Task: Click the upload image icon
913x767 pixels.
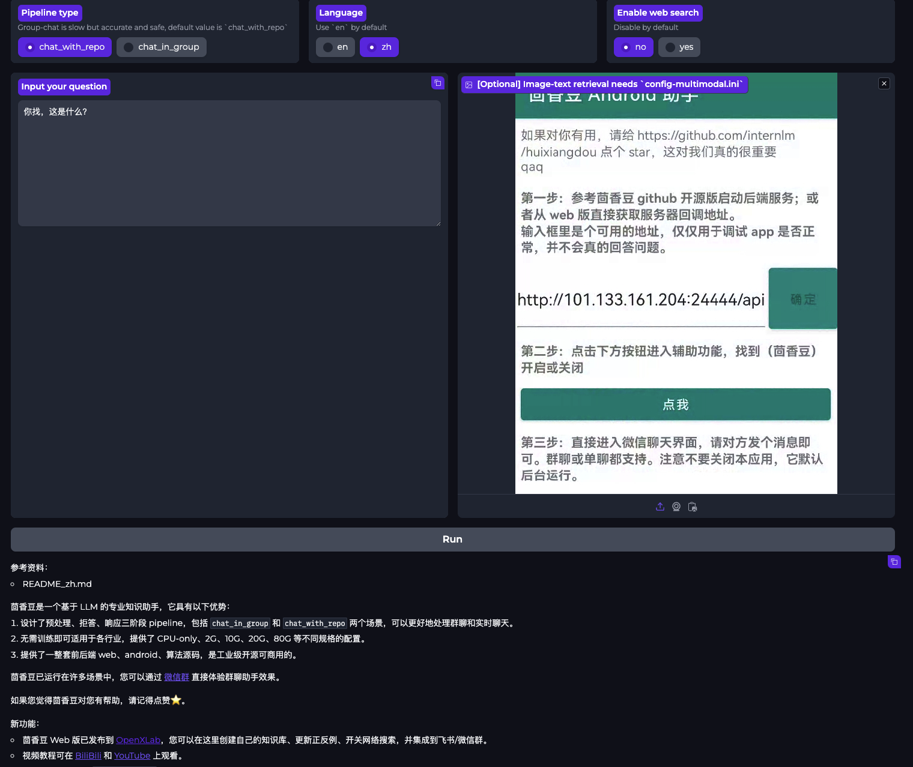Action: (660, 507)
